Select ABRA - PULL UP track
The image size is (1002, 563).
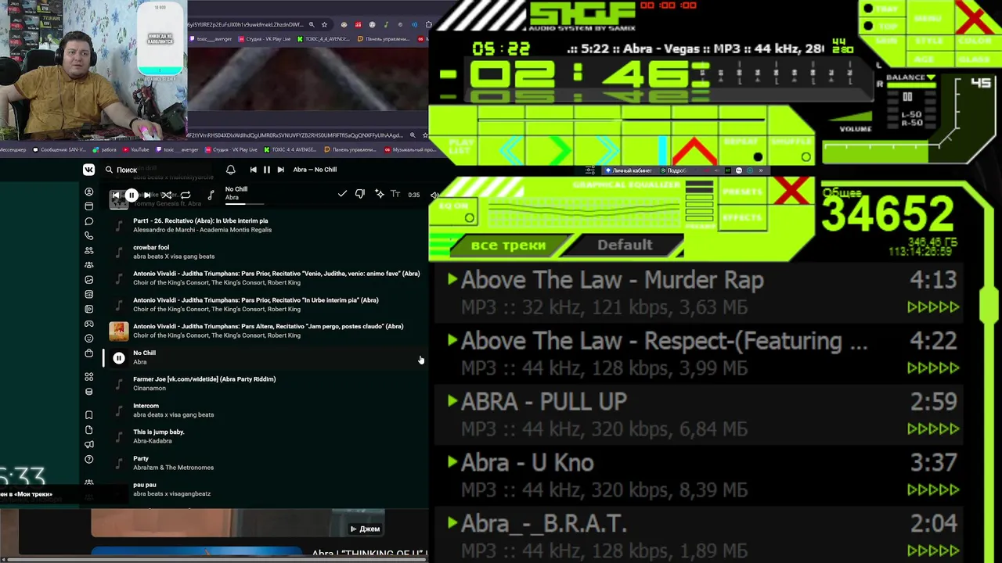[698, 414]
